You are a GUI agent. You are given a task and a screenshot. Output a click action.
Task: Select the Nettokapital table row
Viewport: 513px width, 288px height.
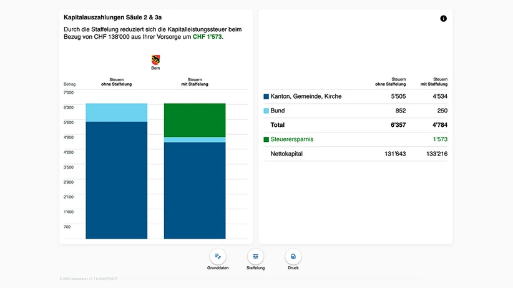point(356,154)
